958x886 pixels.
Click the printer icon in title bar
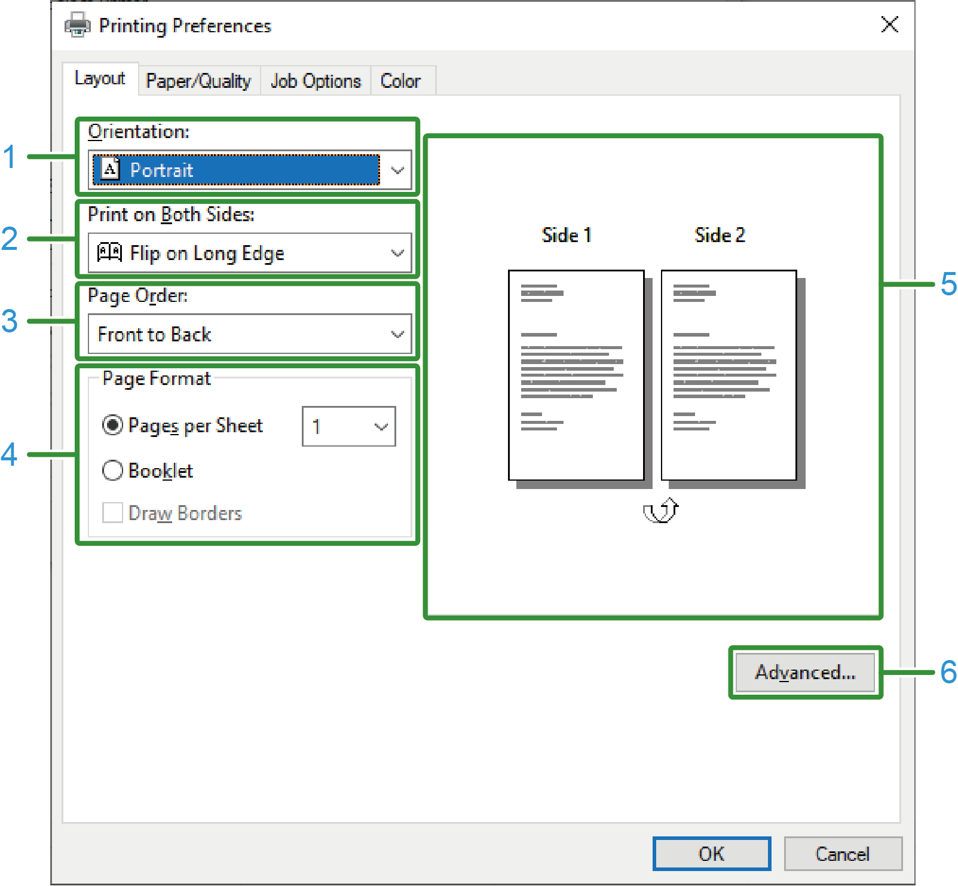click(x=77, y=25)
